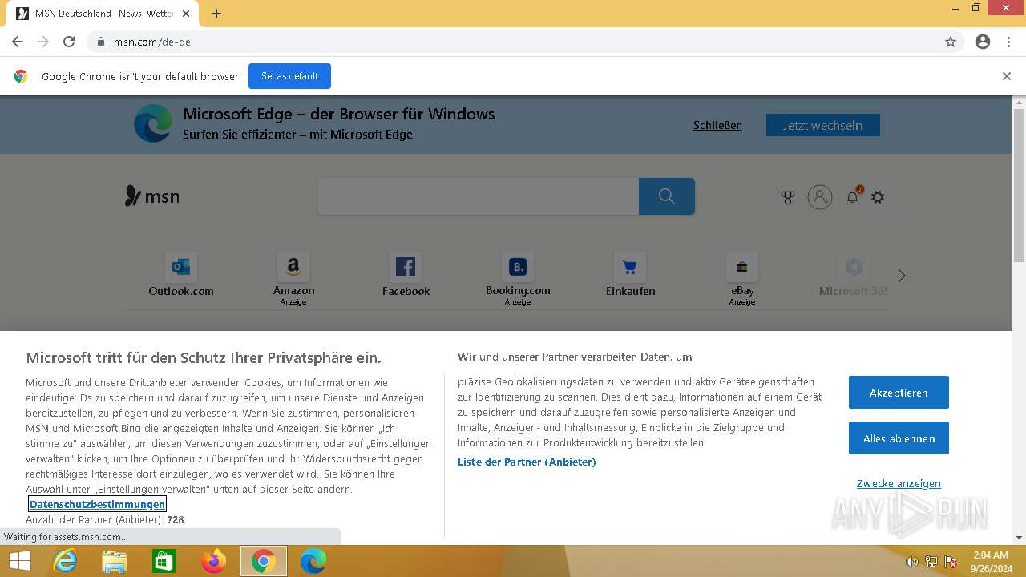Click the Jetzt wechseln button

point(822,125)
